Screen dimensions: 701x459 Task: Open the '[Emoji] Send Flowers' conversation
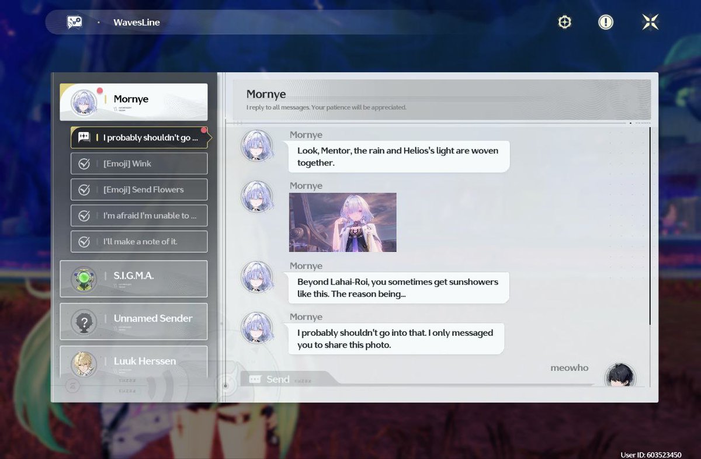[139, 189]
